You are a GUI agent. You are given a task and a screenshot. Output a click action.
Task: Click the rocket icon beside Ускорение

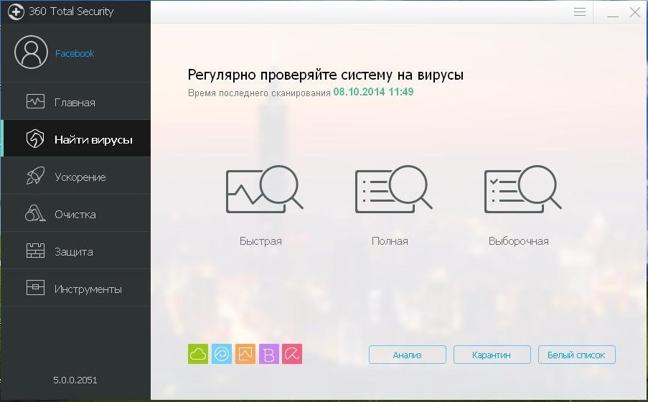coord(35,176)
